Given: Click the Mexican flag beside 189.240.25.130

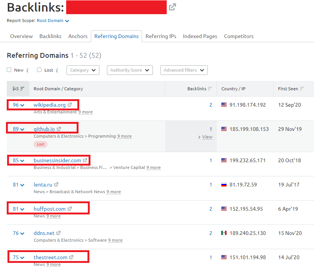Looking at the screenshot, I should (x=224, y=233).
